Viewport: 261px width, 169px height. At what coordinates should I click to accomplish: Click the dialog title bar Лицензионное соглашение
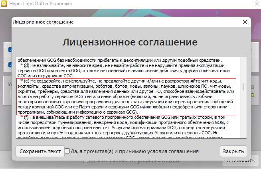point(80,22)
